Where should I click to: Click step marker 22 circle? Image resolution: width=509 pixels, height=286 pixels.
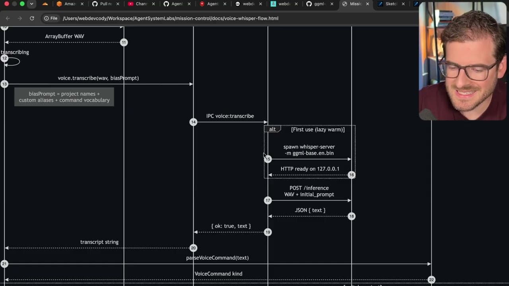[x=431, y=280]
